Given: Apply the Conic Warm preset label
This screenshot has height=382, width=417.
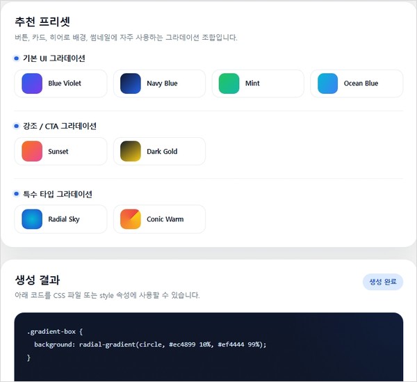Looking at the screenshot, I should pyautogui.click(x=165, y=219).
